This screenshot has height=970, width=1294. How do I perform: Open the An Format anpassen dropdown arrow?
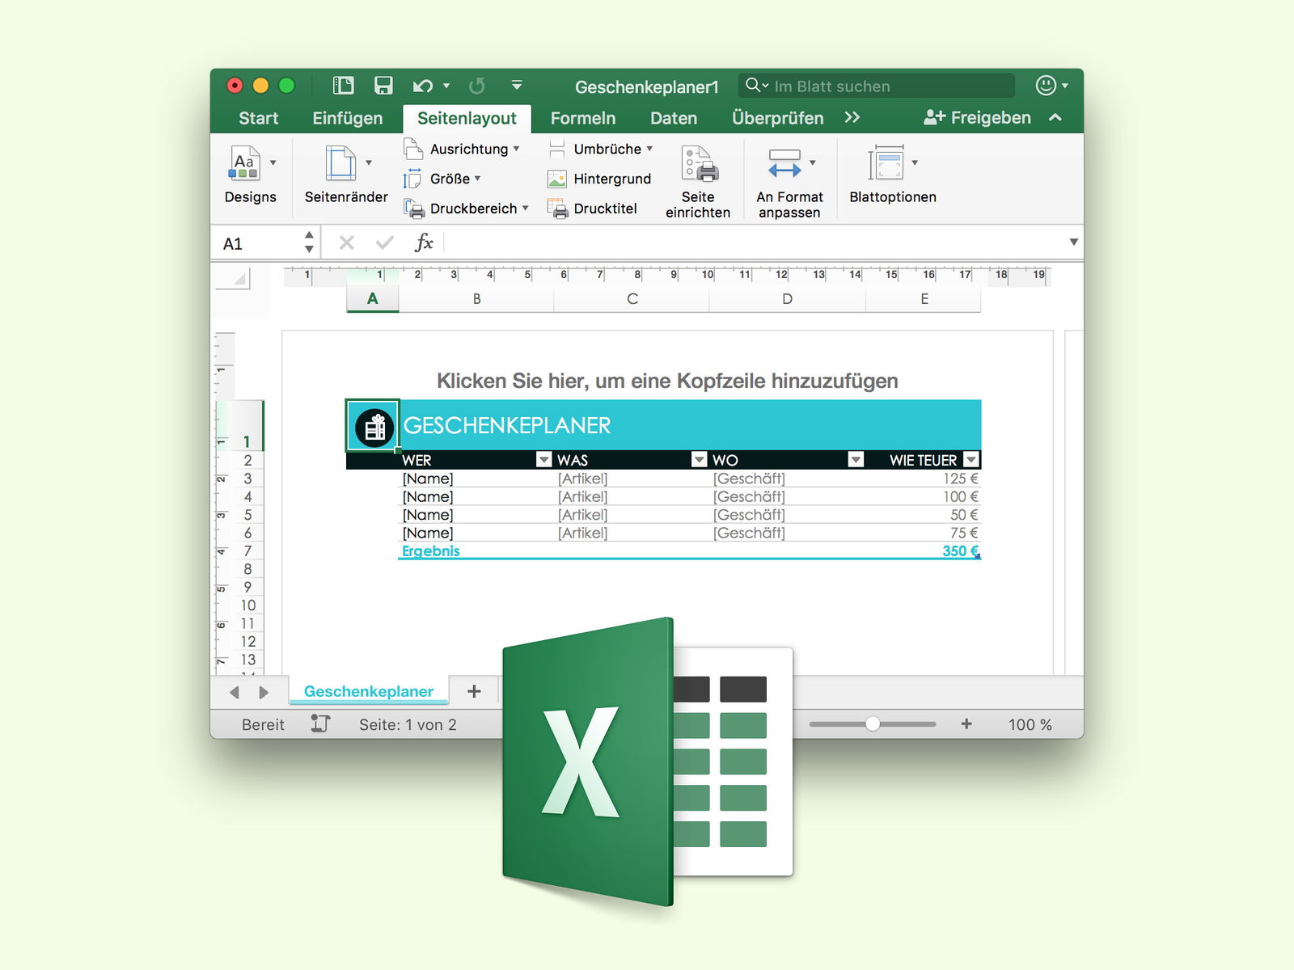pos(813,162)
